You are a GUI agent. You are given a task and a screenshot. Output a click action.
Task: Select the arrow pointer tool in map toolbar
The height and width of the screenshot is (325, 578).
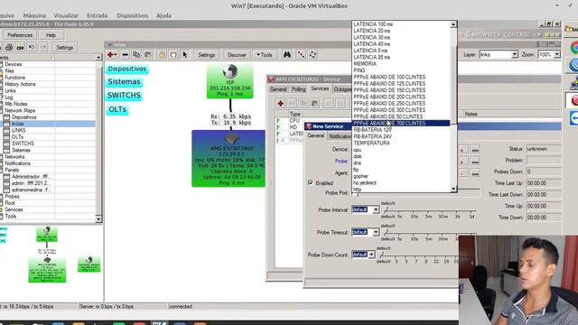point(184,54)
